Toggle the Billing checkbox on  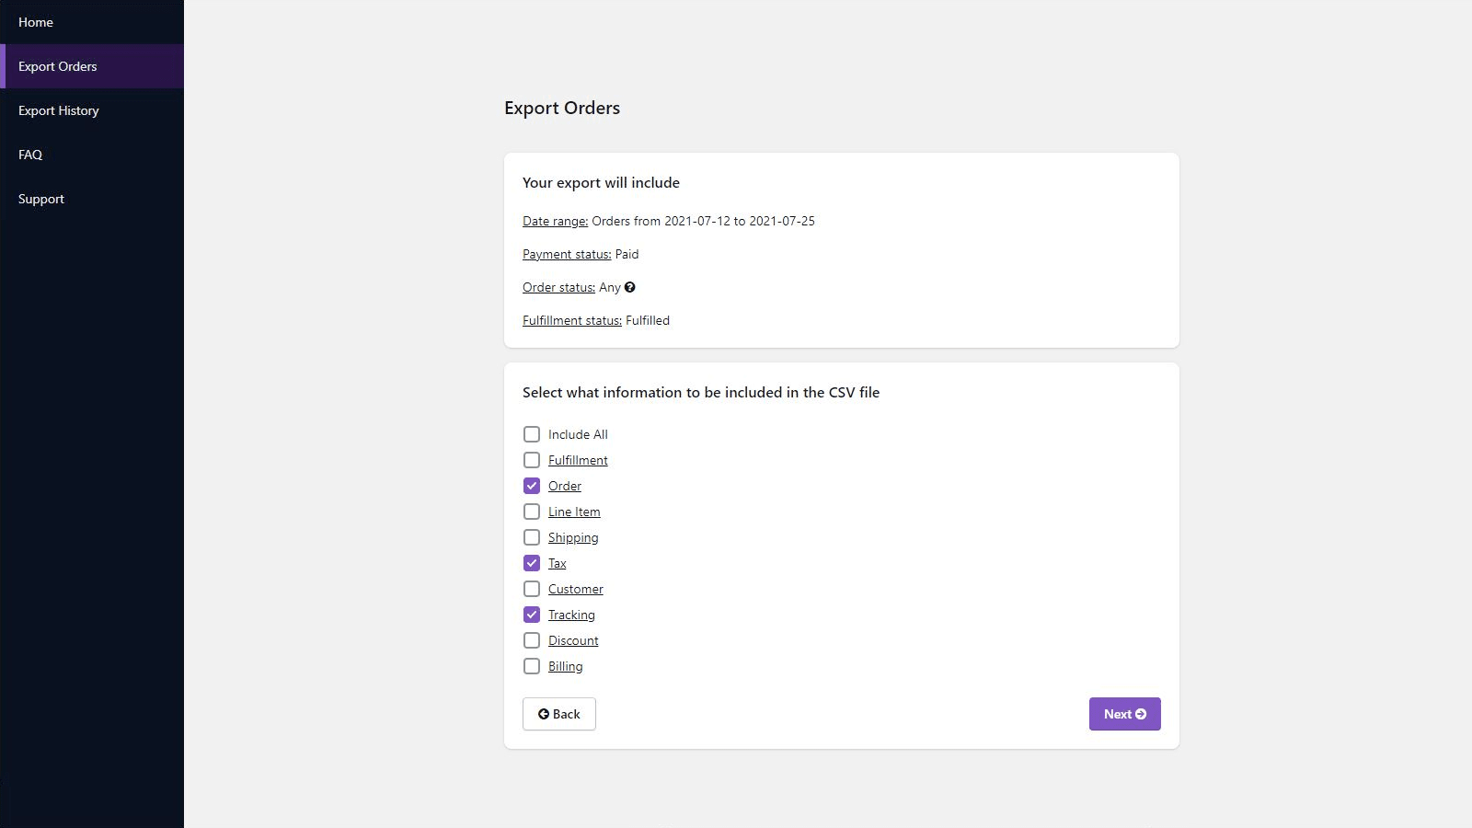tap(532, 666)
